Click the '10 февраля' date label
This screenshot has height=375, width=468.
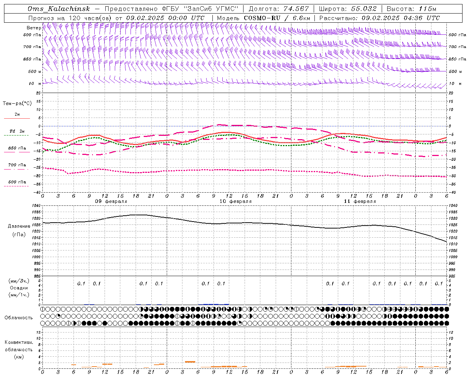tap(235, 201)
